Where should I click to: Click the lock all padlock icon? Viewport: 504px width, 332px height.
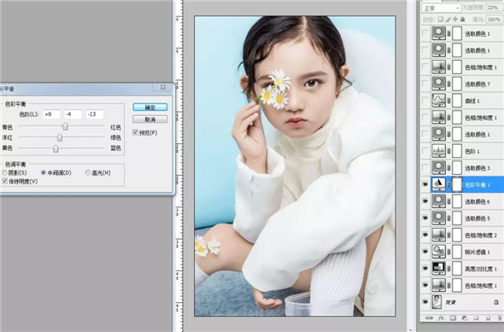462,20
